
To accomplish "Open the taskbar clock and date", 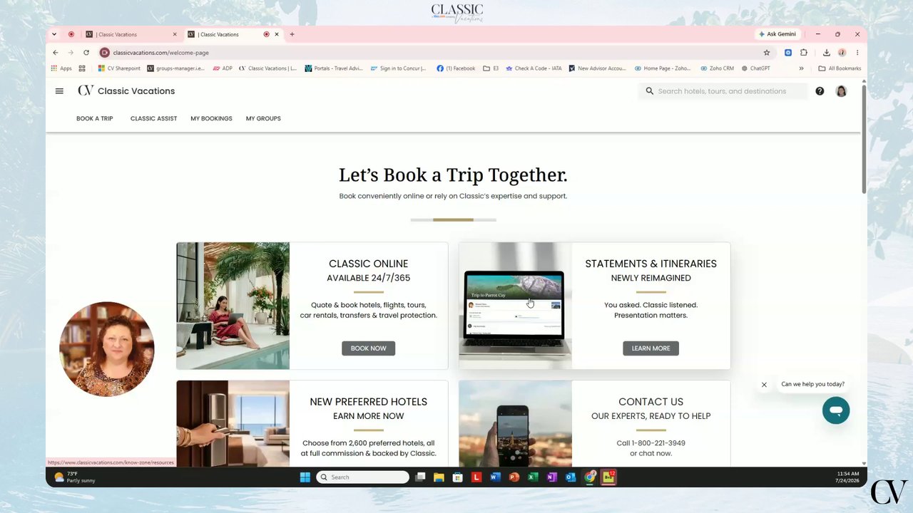I will point(849,477).
